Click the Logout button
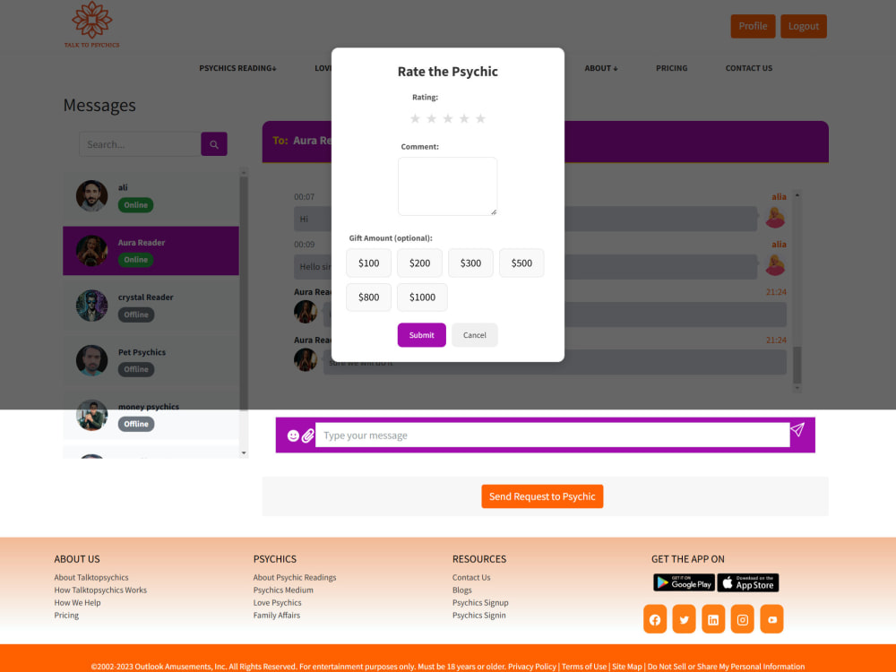Viewport: 896px width, 672px height. point(804,26)
